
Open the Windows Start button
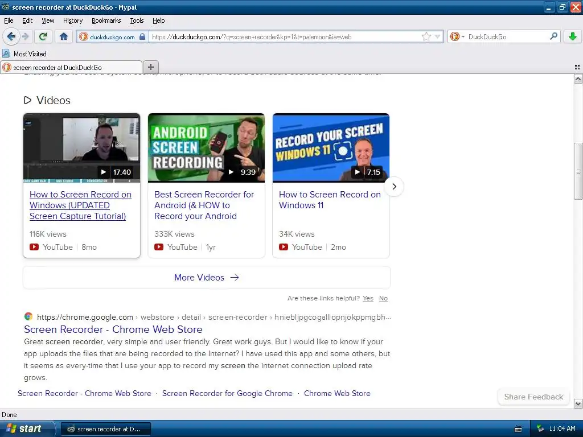coord(27,429)
